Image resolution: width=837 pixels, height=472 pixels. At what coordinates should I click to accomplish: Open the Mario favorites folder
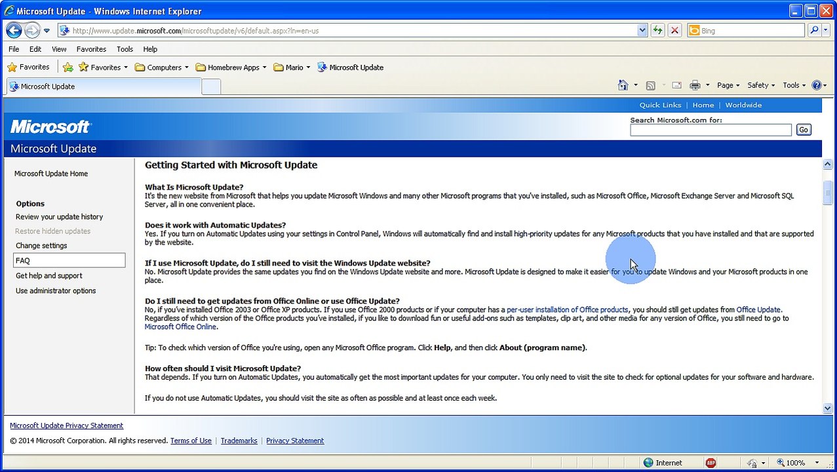click(x=292, y=67)
